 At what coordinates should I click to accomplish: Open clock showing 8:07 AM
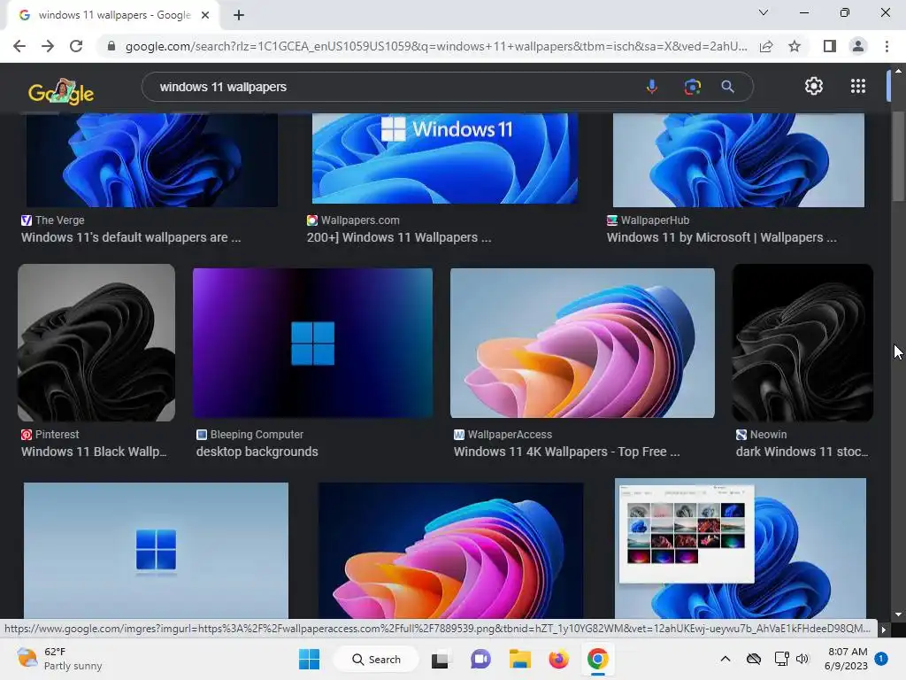[847, 659]
